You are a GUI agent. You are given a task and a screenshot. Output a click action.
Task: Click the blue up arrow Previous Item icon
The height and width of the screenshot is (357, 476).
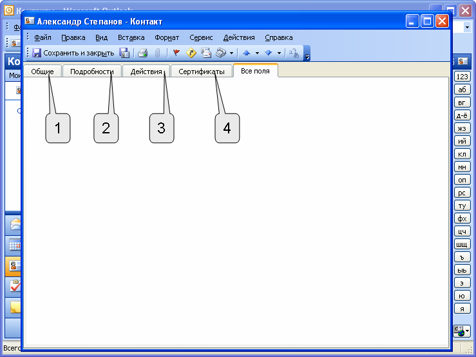[x=247, y=53]
